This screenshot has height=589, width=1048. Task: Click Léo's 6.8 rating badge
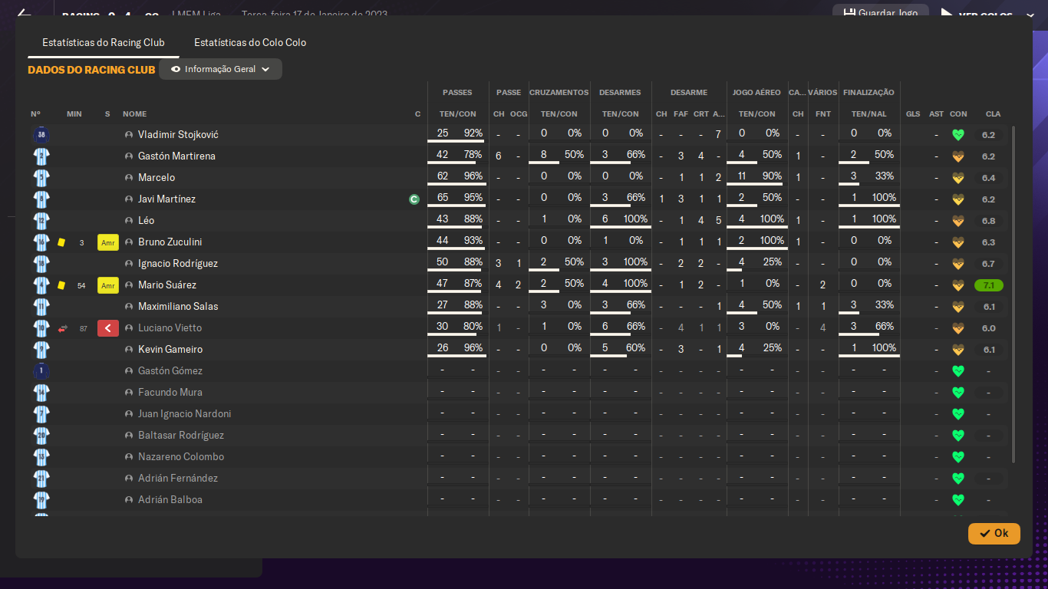(988, 221)
